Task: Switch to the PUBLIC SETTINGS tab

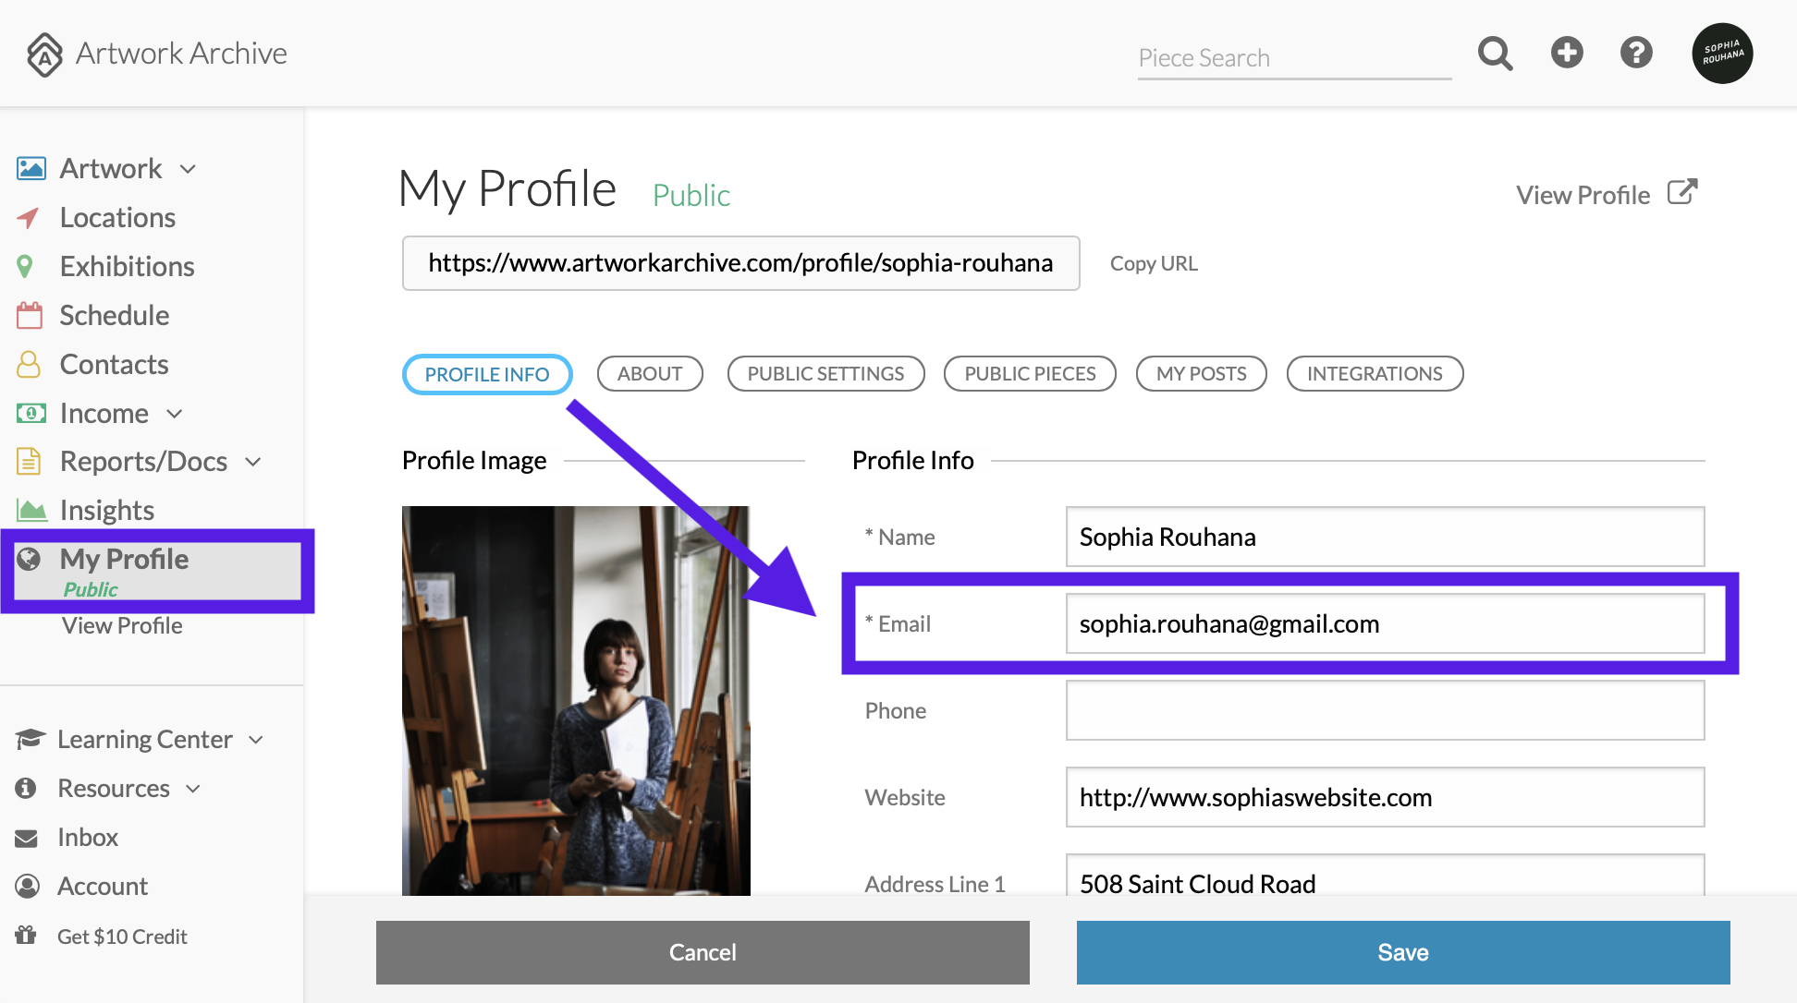Action: [x=825, y=374]
